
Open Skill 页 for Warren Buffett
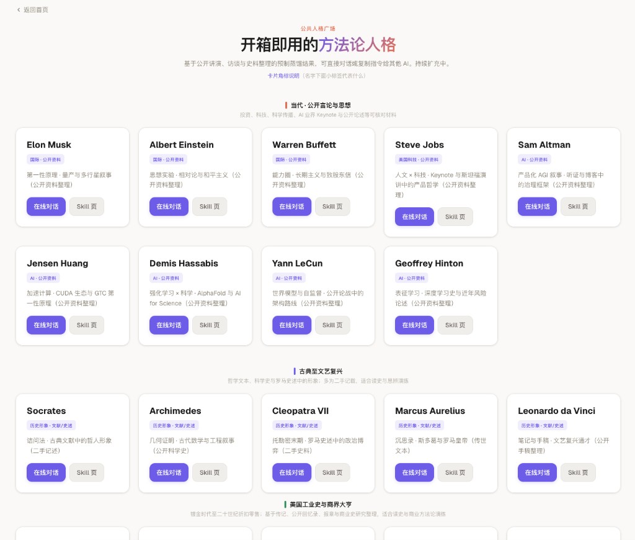coord(332,206)
